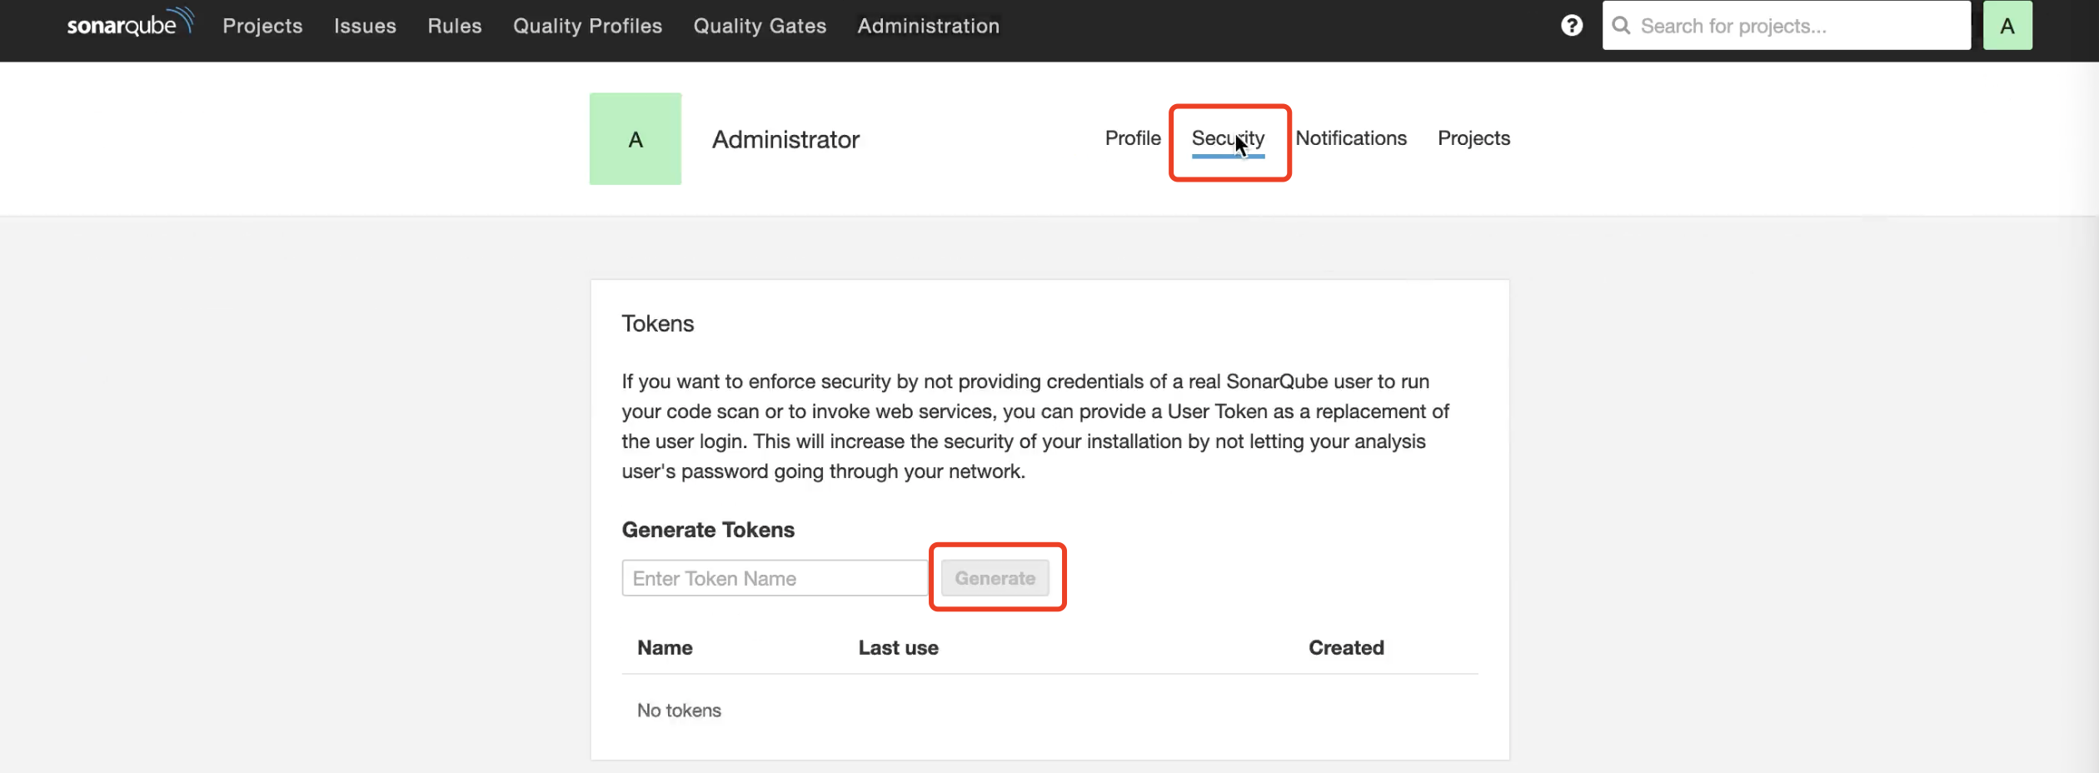Screen dimensions: 2099x773
Task: Open the help icon in the top bar
Action: (x=1573, y=25)
